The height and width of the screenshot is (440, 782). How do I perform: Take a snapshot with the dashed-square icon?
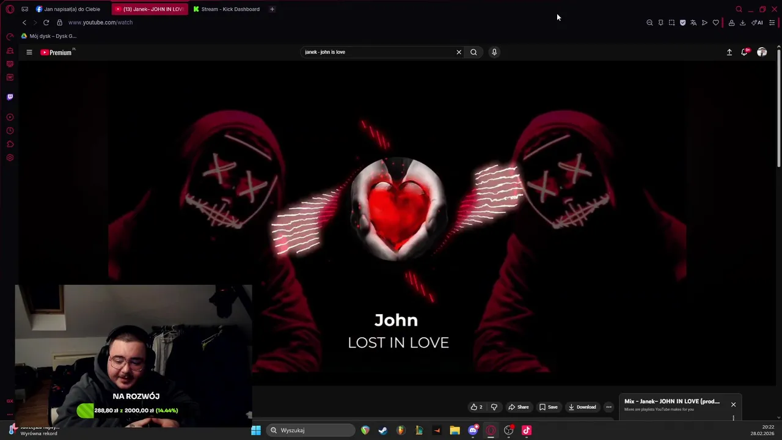coord(671,23)
